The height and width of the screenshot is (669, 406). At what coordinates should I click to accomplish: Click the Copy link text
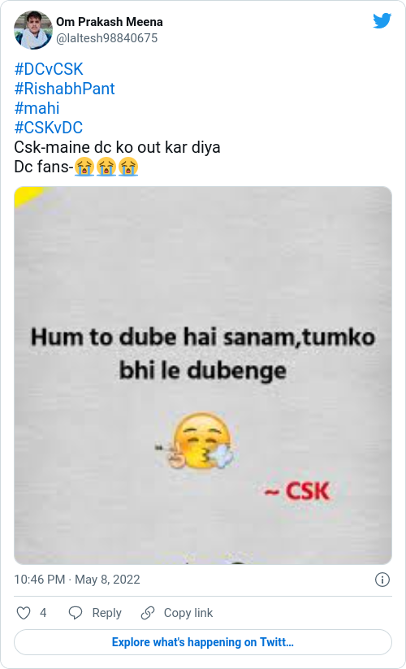188,613
